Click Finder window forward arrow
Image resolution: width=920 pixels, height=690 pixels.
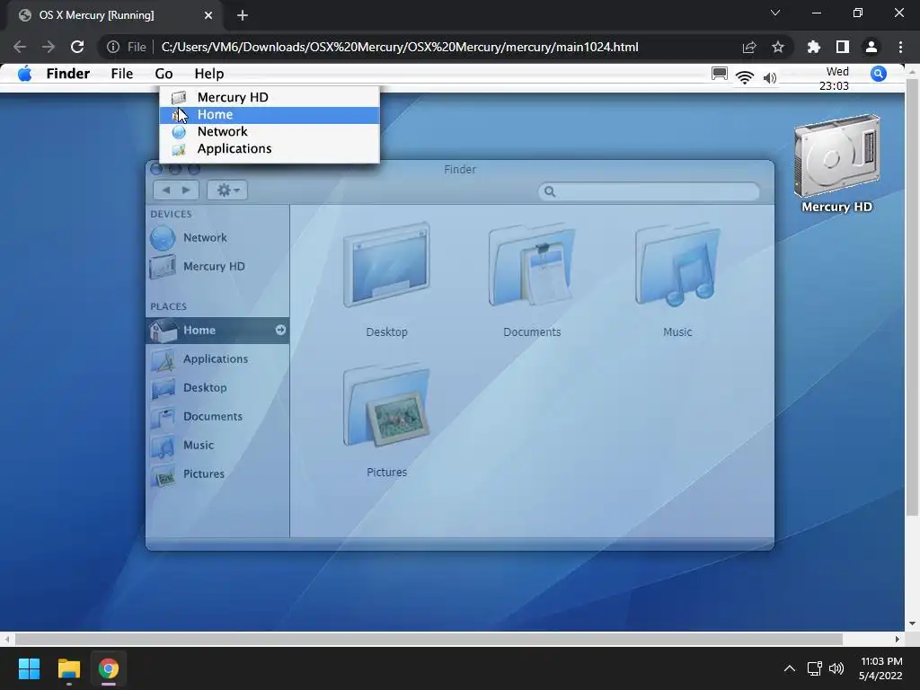coord(187,190)
